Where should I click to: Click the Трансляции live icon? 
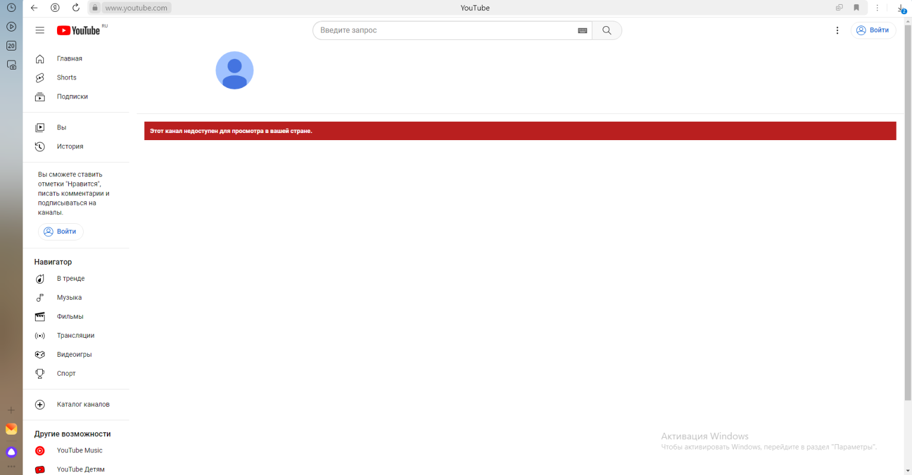pyautogui.click(x=40, y=335)
